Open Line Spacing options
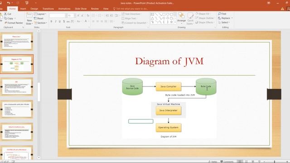 click(117, 15)
